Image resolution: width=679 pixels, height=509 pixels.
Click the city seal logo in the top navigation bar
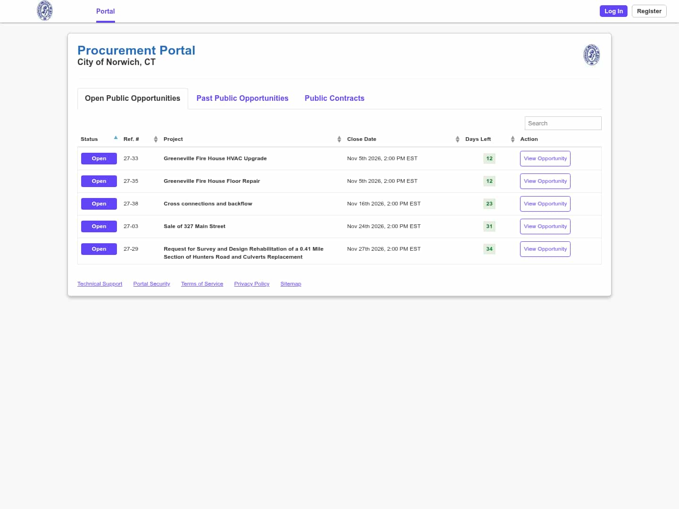point(45,11)
